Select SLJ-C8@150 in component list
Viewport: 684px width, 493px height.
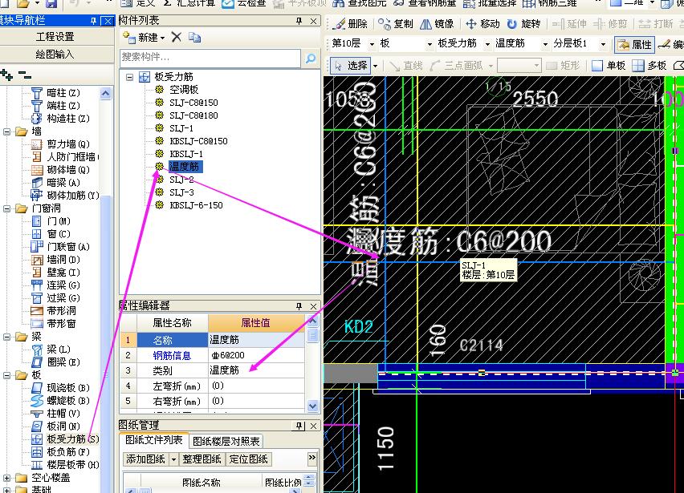[x=193, y=103]
